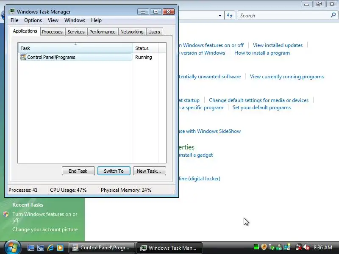Viewport: 339px width, 254px height.
Task: Click the security shield warning tray icon
Action: point(264,247)
